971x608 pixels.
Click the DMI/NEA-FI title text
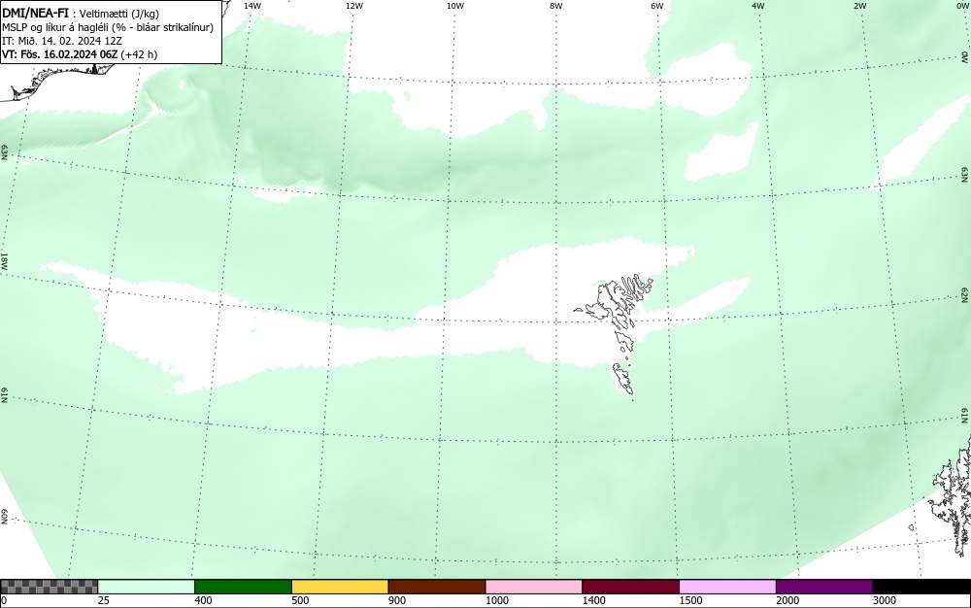click(35, 14)
